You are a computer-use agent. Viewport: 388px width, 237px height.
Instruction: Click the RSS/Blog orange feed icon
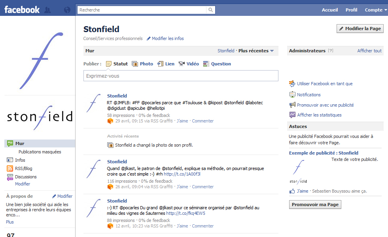[x=10, y=168]
